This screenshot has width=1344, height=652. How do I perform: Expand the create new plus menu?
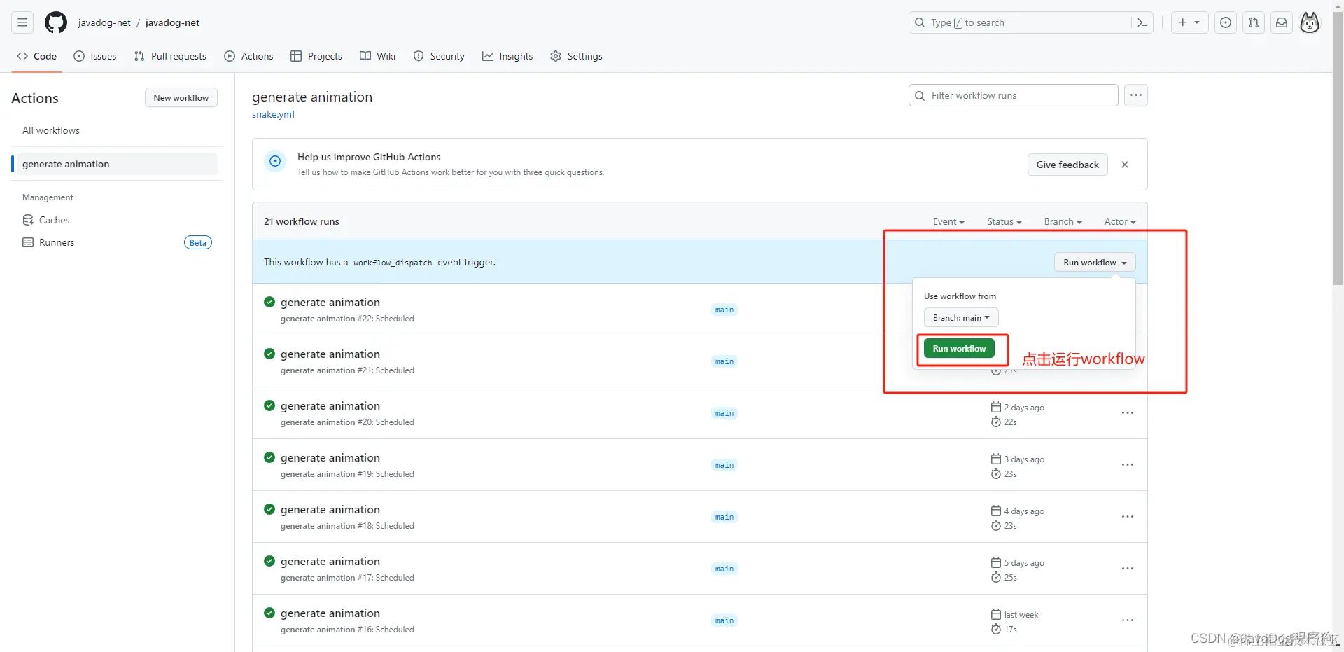(x=1189, y=22)
